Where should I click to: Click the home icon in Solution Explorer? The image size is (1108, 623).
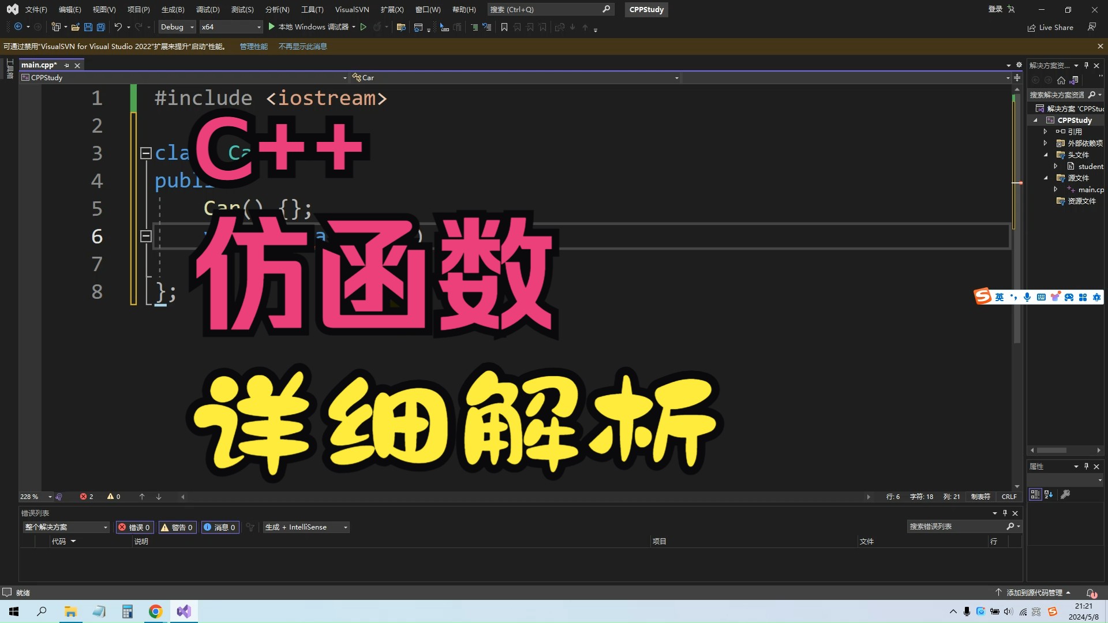click(x=1061, y=81)
